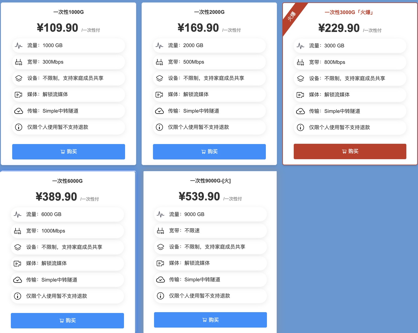
Task: Click info icon in 1000G plan
Action: [19, 127]
